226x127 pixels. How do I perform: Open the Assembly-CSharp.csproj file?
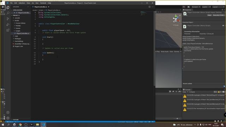pos(22,44)
